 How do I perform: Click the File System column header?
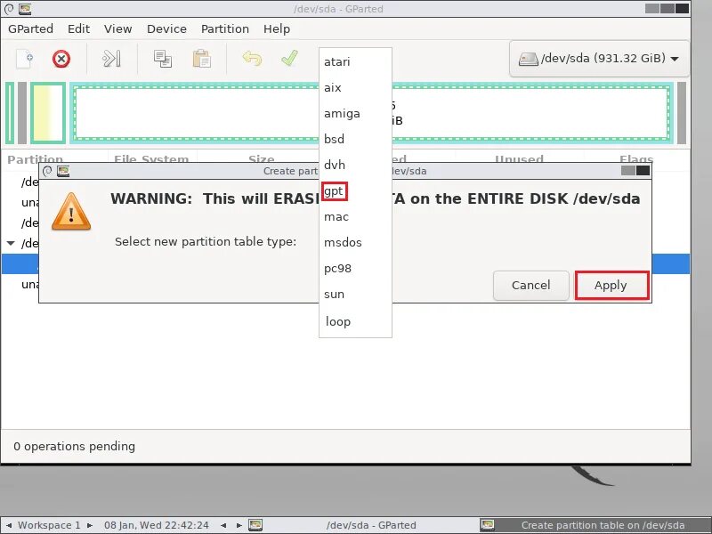[151, 159]
